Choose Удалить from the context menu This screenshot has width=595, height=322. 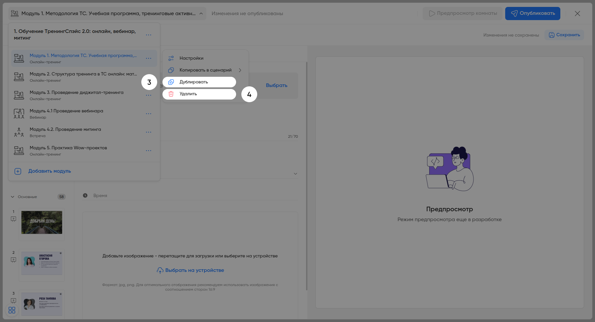(x=199, y=94)
